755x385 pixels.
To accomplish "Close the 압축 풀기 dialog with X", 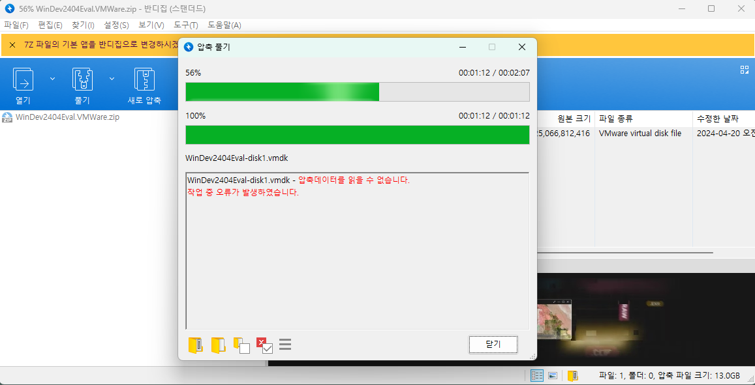I will (x=522, y=47).
